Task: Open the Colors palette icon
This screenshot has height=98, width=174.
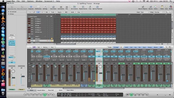Action: [x=156, y=7]
